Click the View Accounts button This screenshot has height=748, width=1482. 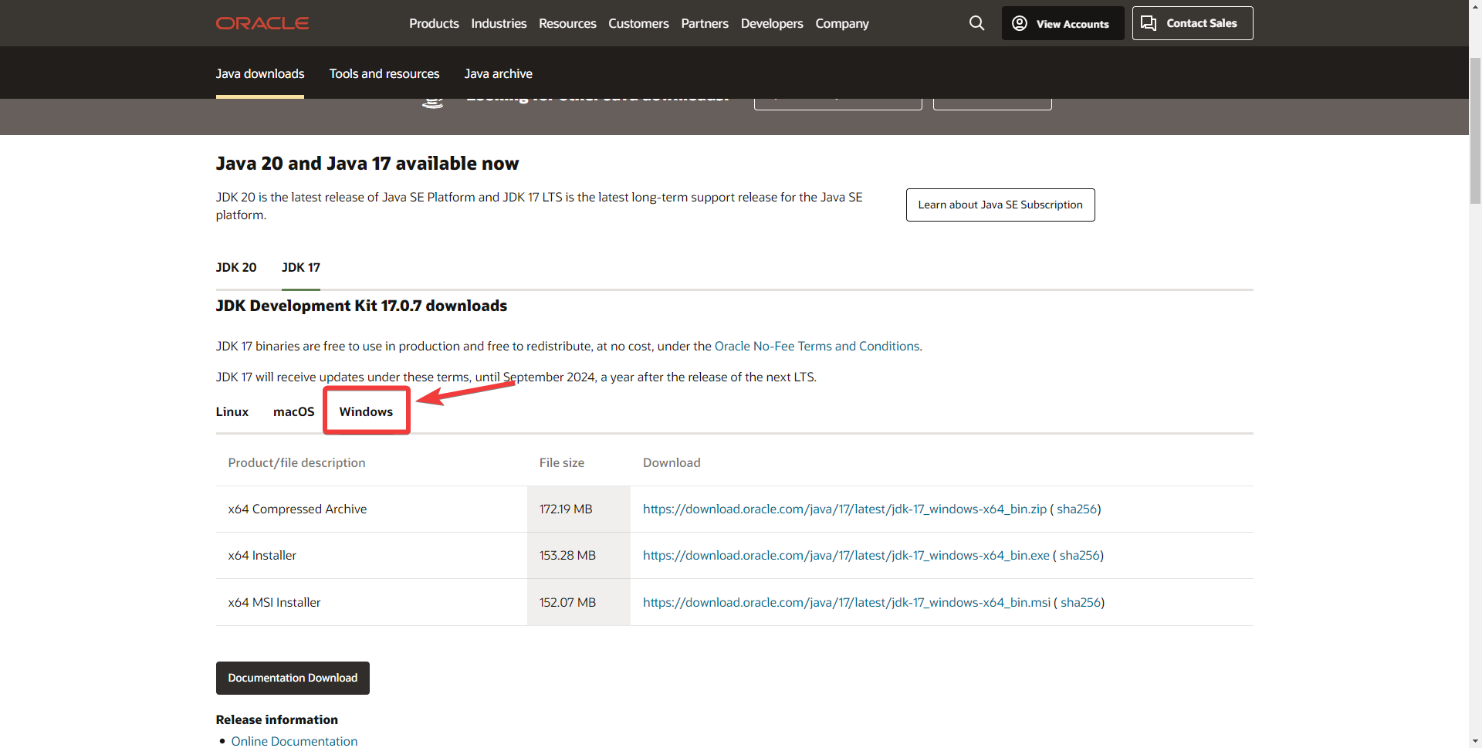[1062, 23]
